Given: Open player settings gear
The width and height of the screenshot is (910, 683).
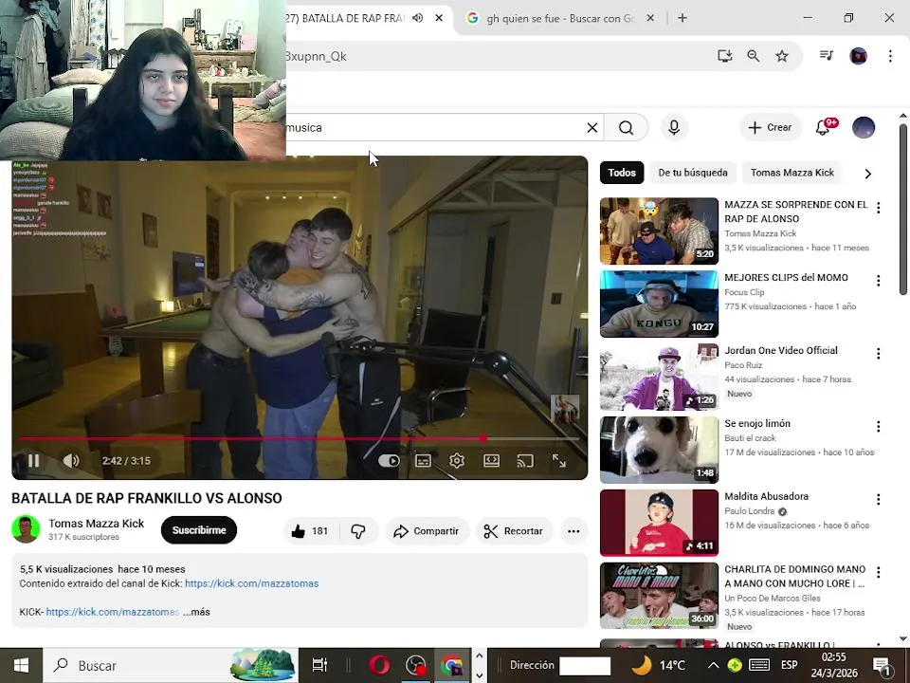Looking at the screenshot, I should 457,461.
